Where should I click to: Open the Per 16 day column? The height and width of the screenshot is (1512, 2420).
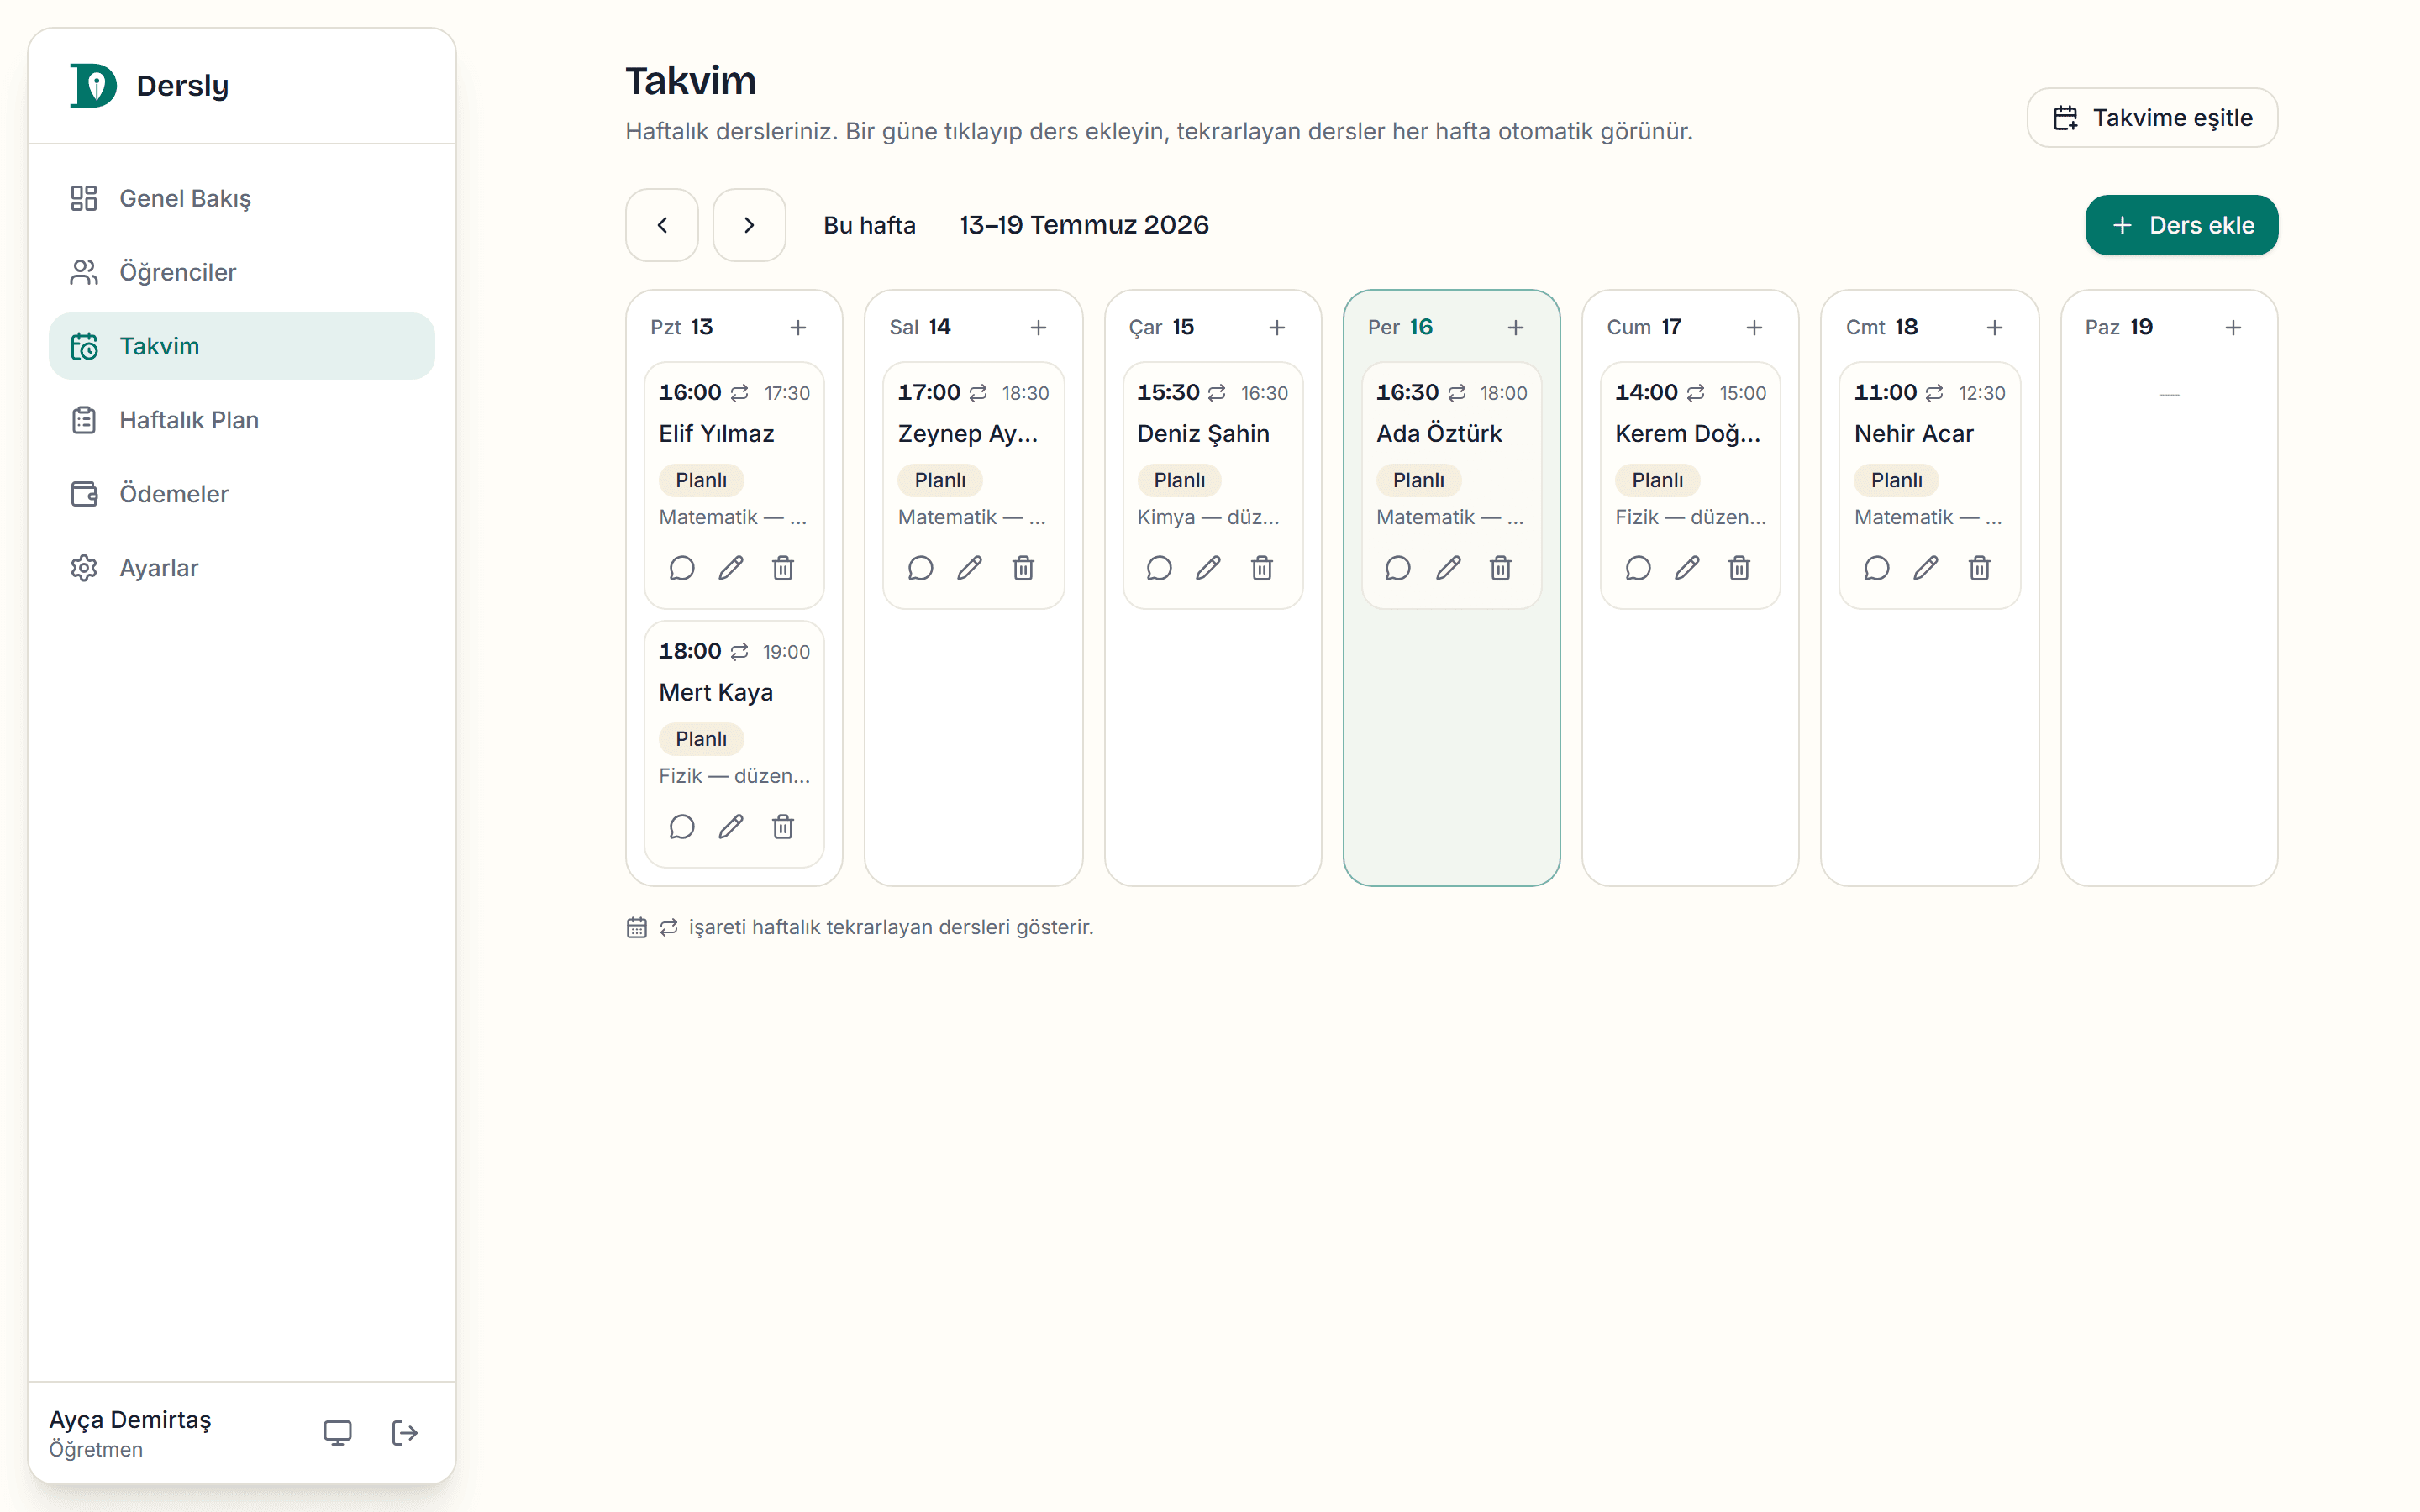click(x=1451, y=588)
